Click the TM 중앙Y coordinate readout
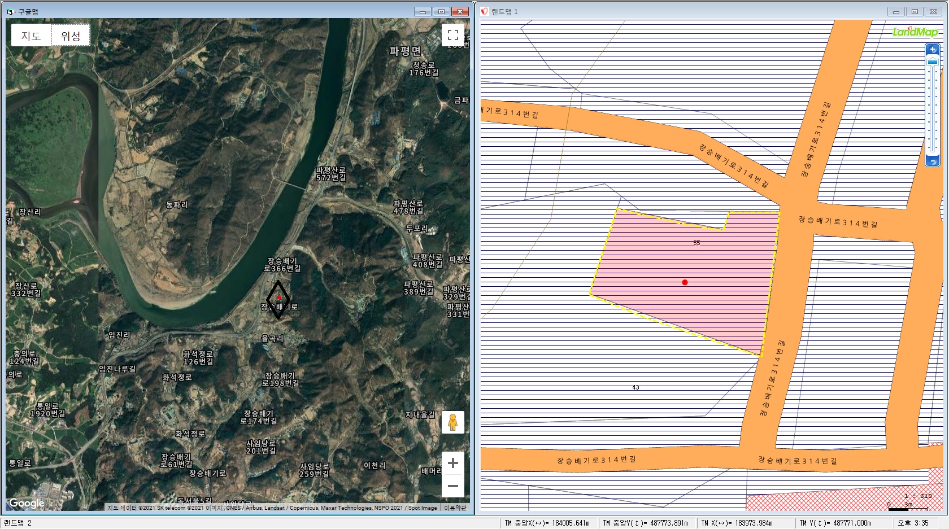The image size is (949, 529). click(645, 523)
